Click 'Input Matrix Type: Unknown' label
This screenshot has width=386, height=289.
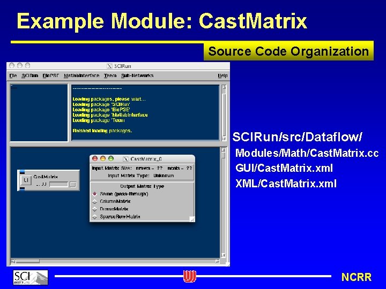[x=141, y=176]
